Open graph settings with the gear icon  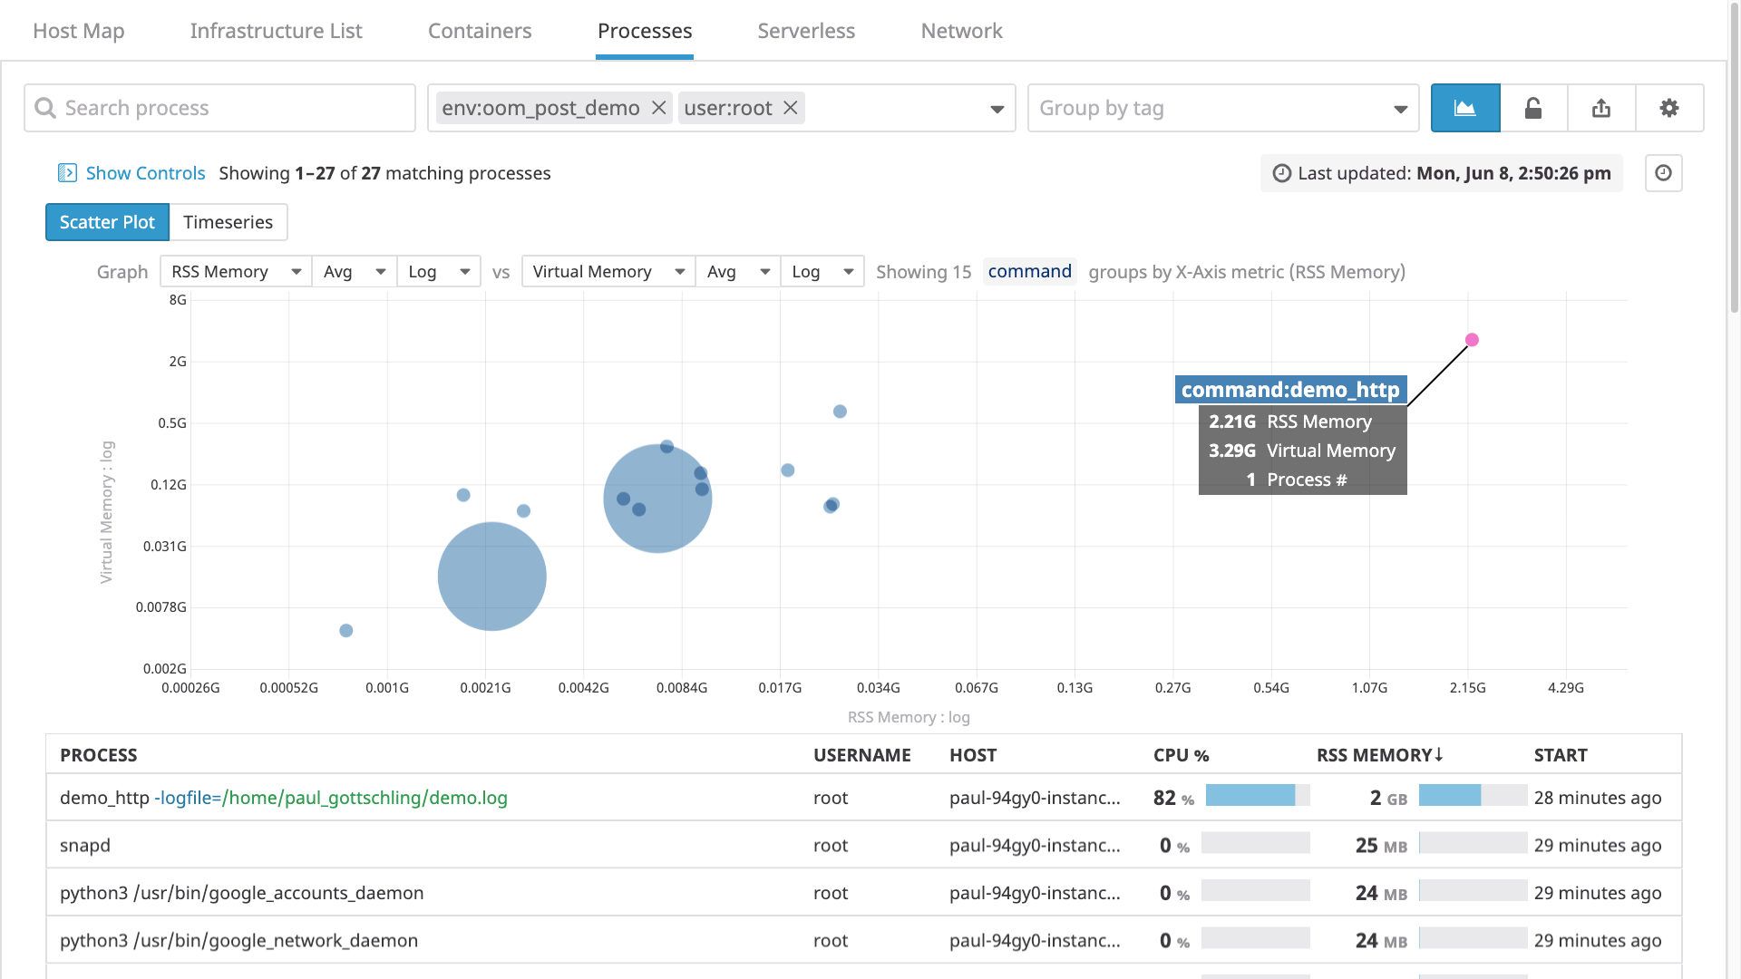(1669, 108)
